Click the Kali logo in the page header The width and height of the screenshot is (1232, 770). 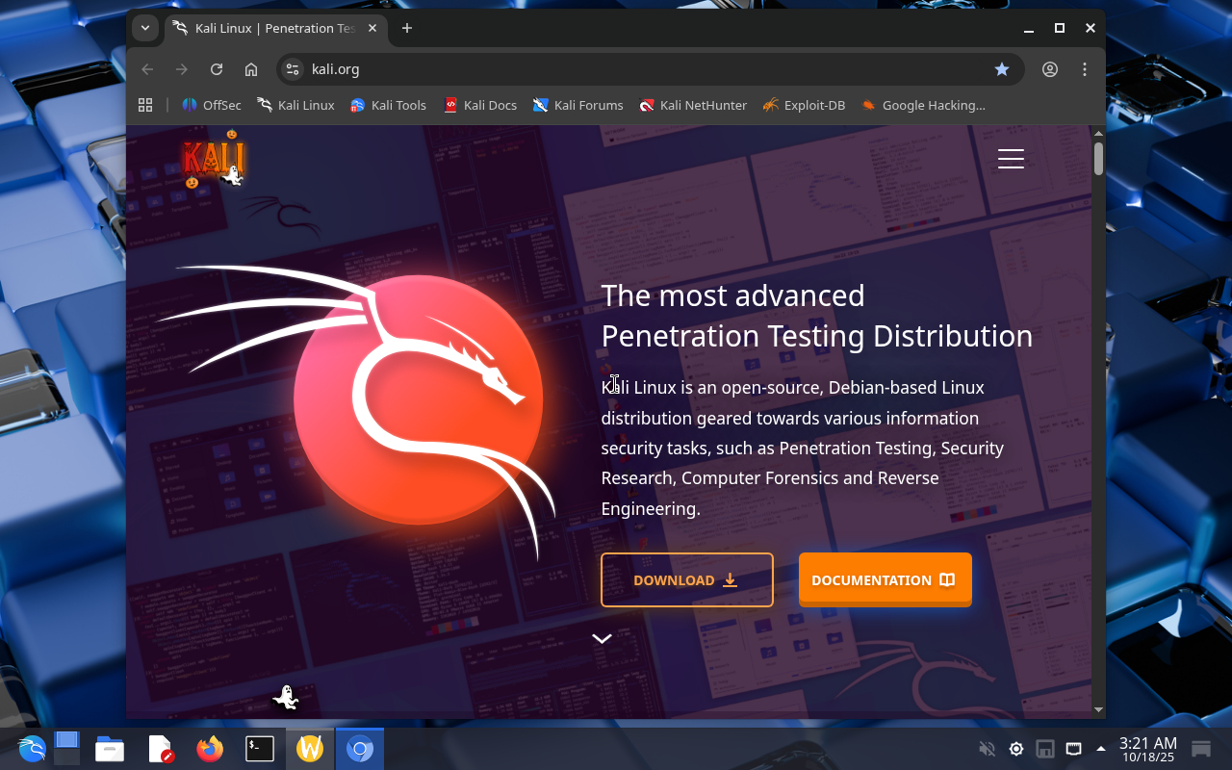tap(213, 161)
